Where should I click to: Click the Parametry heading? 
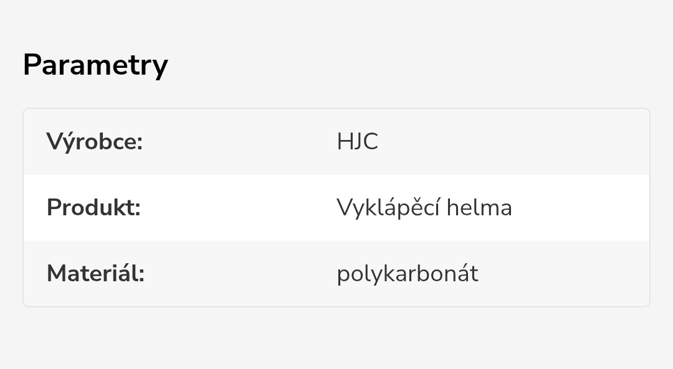[95, 65]
